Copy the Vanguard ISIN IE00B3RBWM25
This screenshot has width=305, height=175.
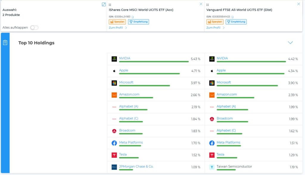pos(232,17)
